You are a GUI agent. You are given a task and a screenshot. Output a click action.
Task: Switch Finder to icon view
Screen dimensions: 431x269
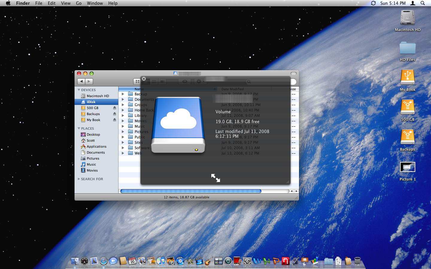click(x=137, y=81)
